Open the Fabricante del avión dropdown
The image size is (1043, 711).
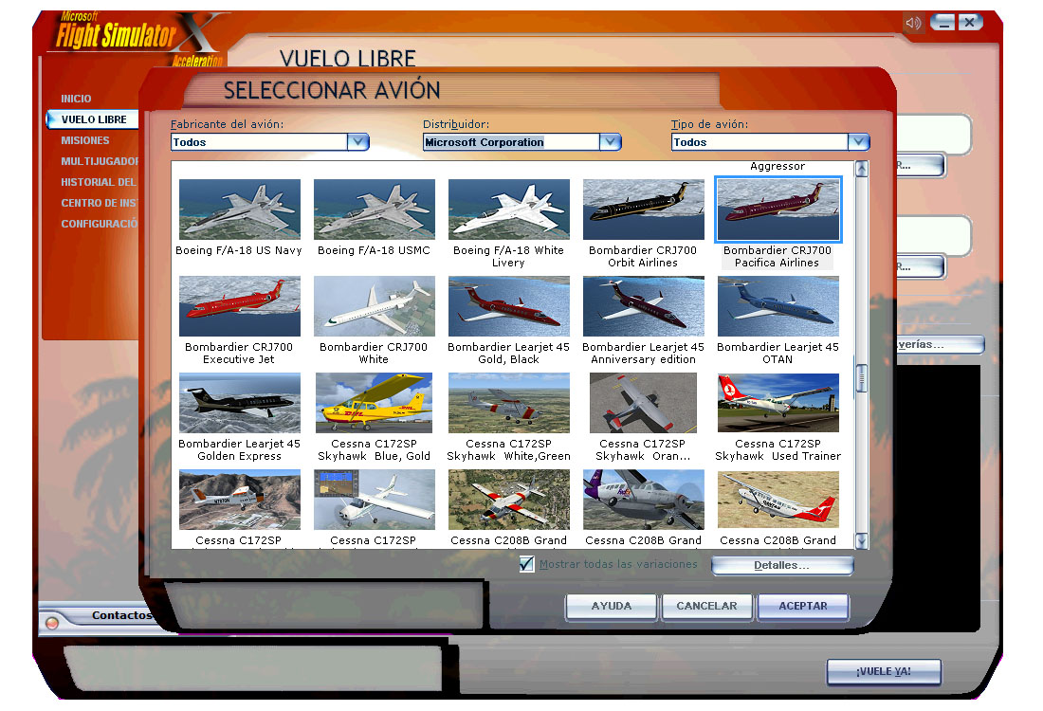click(x=357, y=141)
